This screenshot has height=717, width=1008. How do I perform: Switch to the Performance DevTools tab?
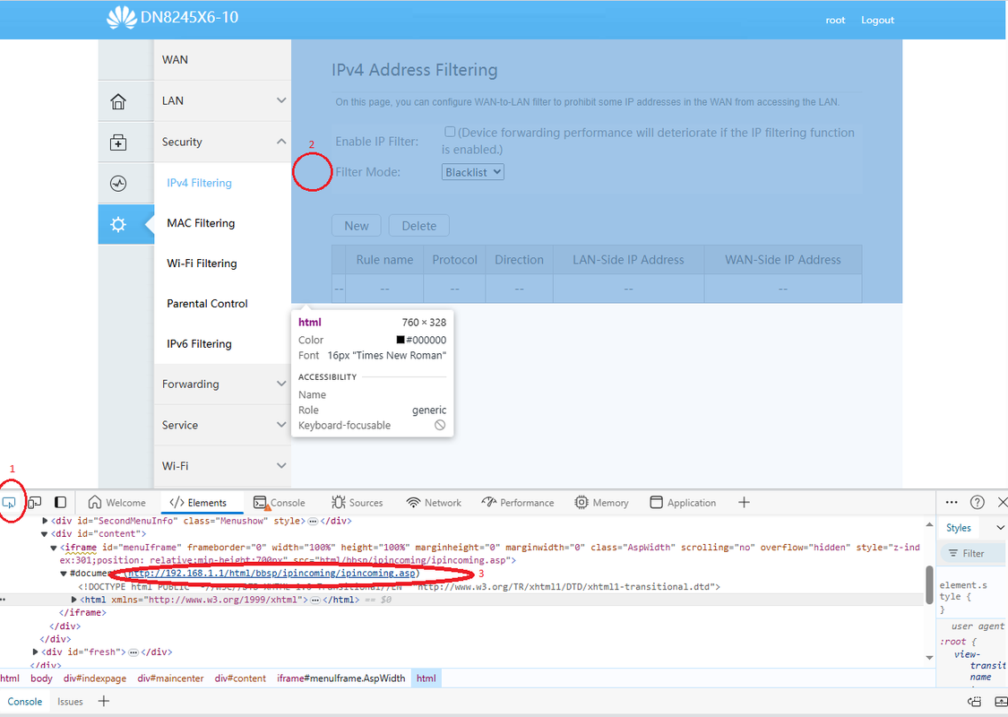pos(518,503)
